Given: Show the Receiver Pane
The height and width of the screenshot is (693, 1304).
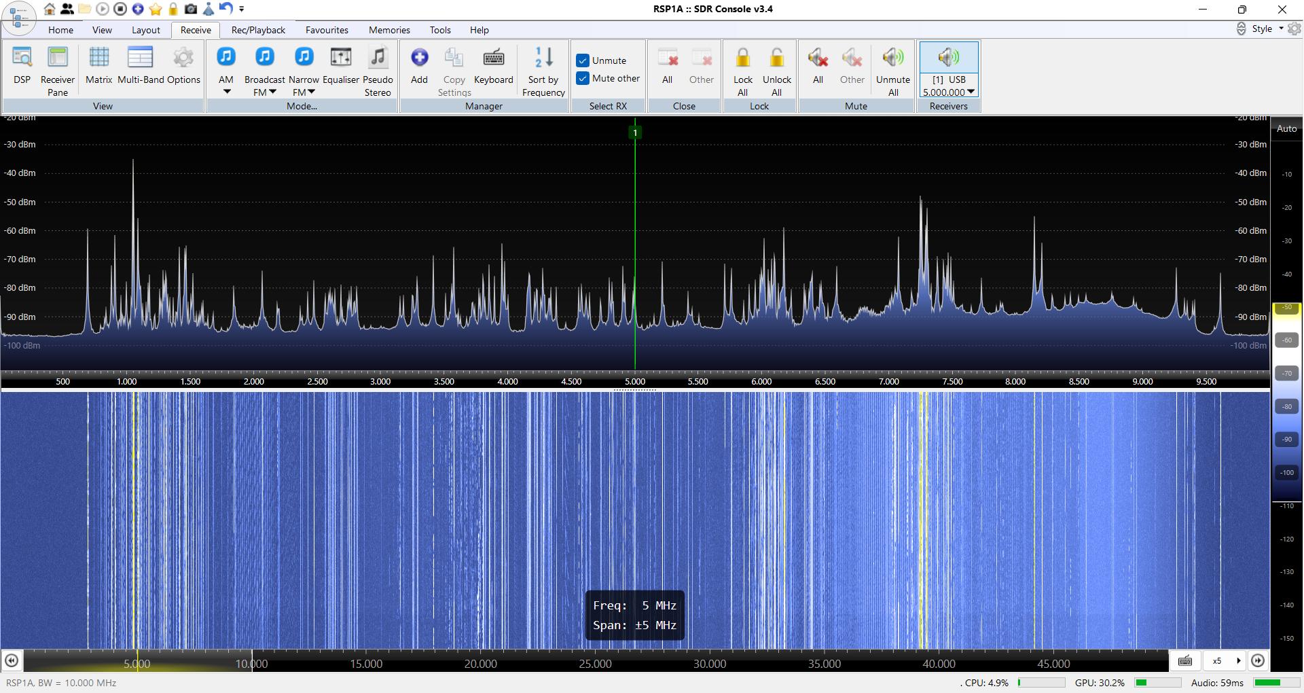Looking at the screenshot, I should pos(58,71).
